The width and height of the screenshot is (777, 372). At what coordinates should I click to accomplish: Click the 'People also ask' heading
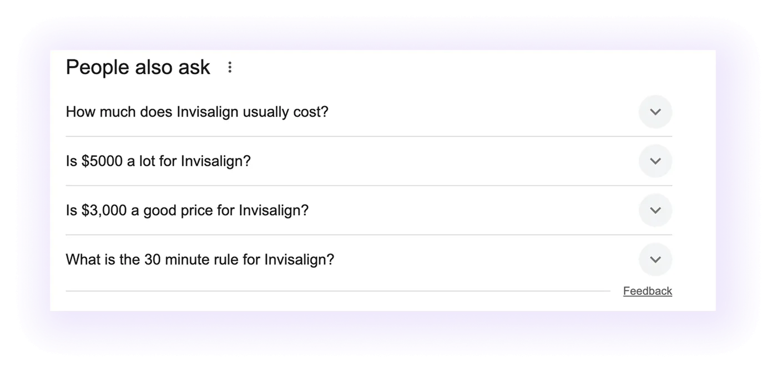(x=138, y=67)
